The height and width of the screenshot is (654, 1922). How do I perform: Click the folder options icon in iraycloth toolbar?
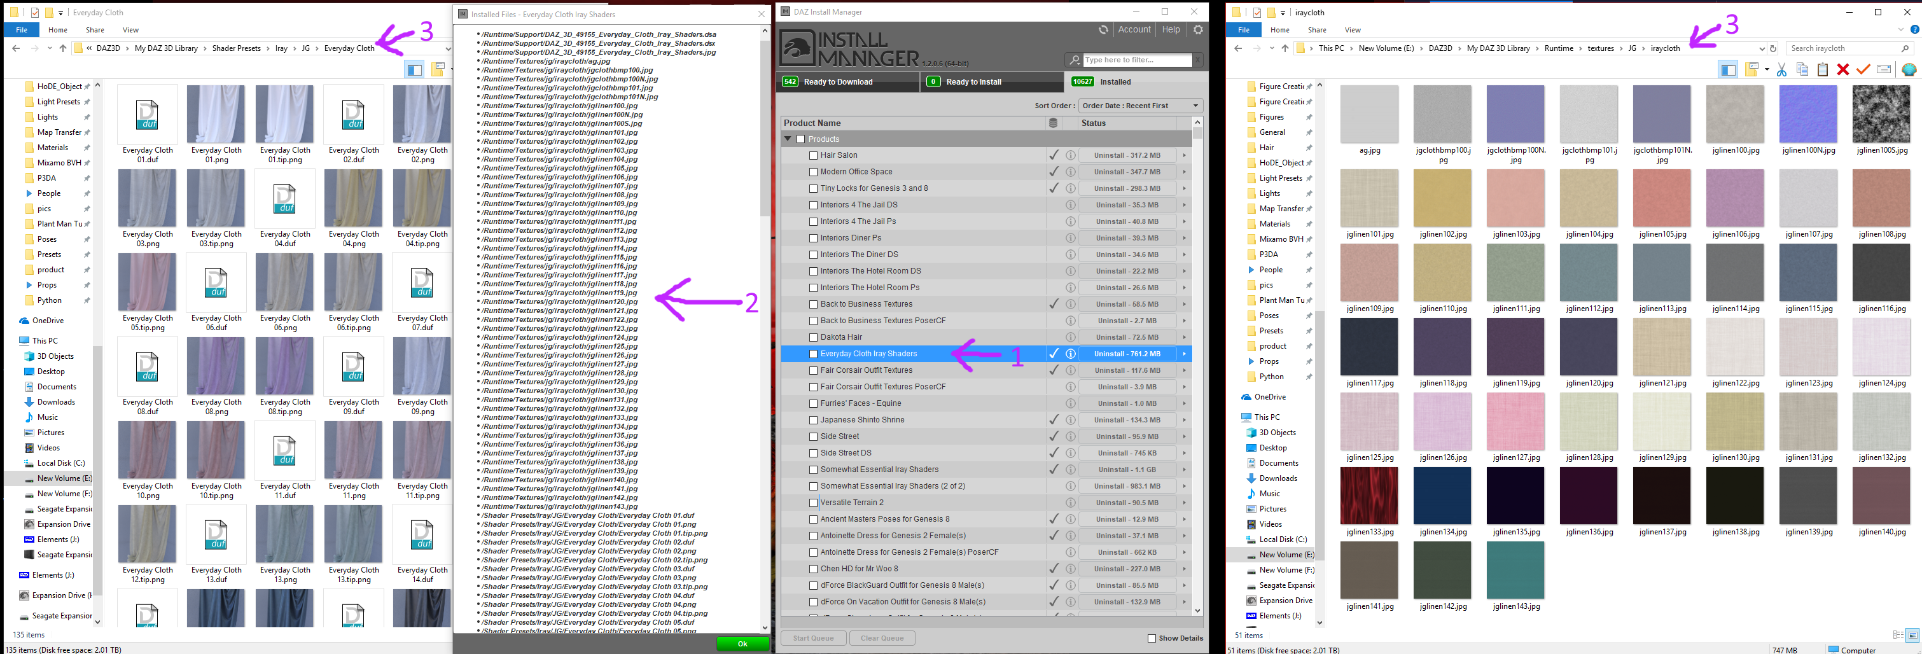(1752, 69)
